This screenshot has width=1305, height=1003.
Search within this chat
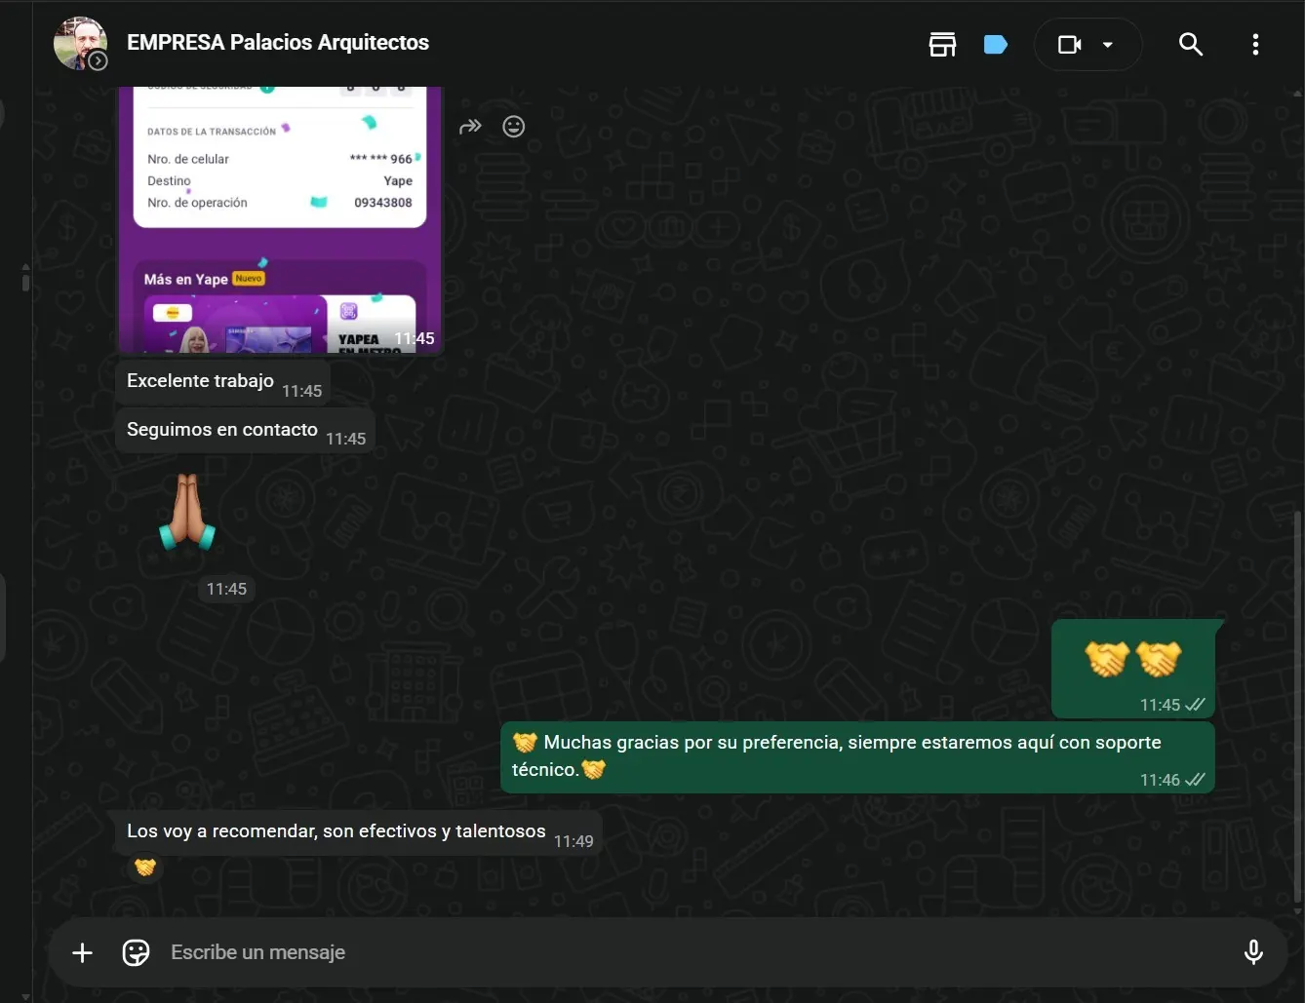1190,44
